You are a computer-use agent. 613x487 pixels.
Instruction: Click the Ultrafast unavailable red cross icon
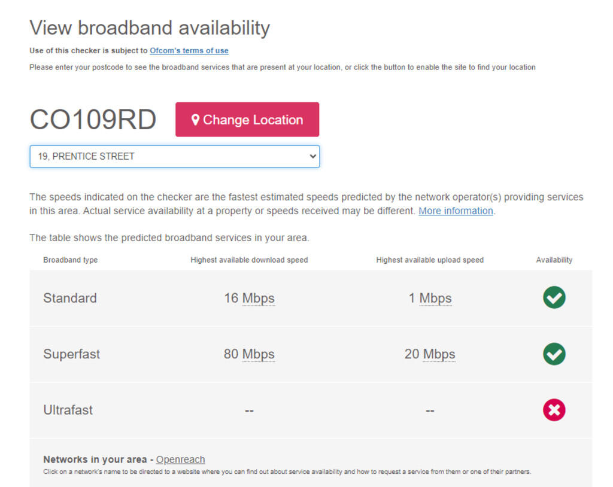pyautogui.click(x=554, y=410)
